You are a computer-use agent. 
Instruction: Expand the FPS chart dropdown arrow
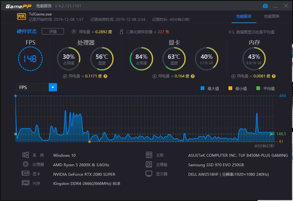click(x=53, y=87)
